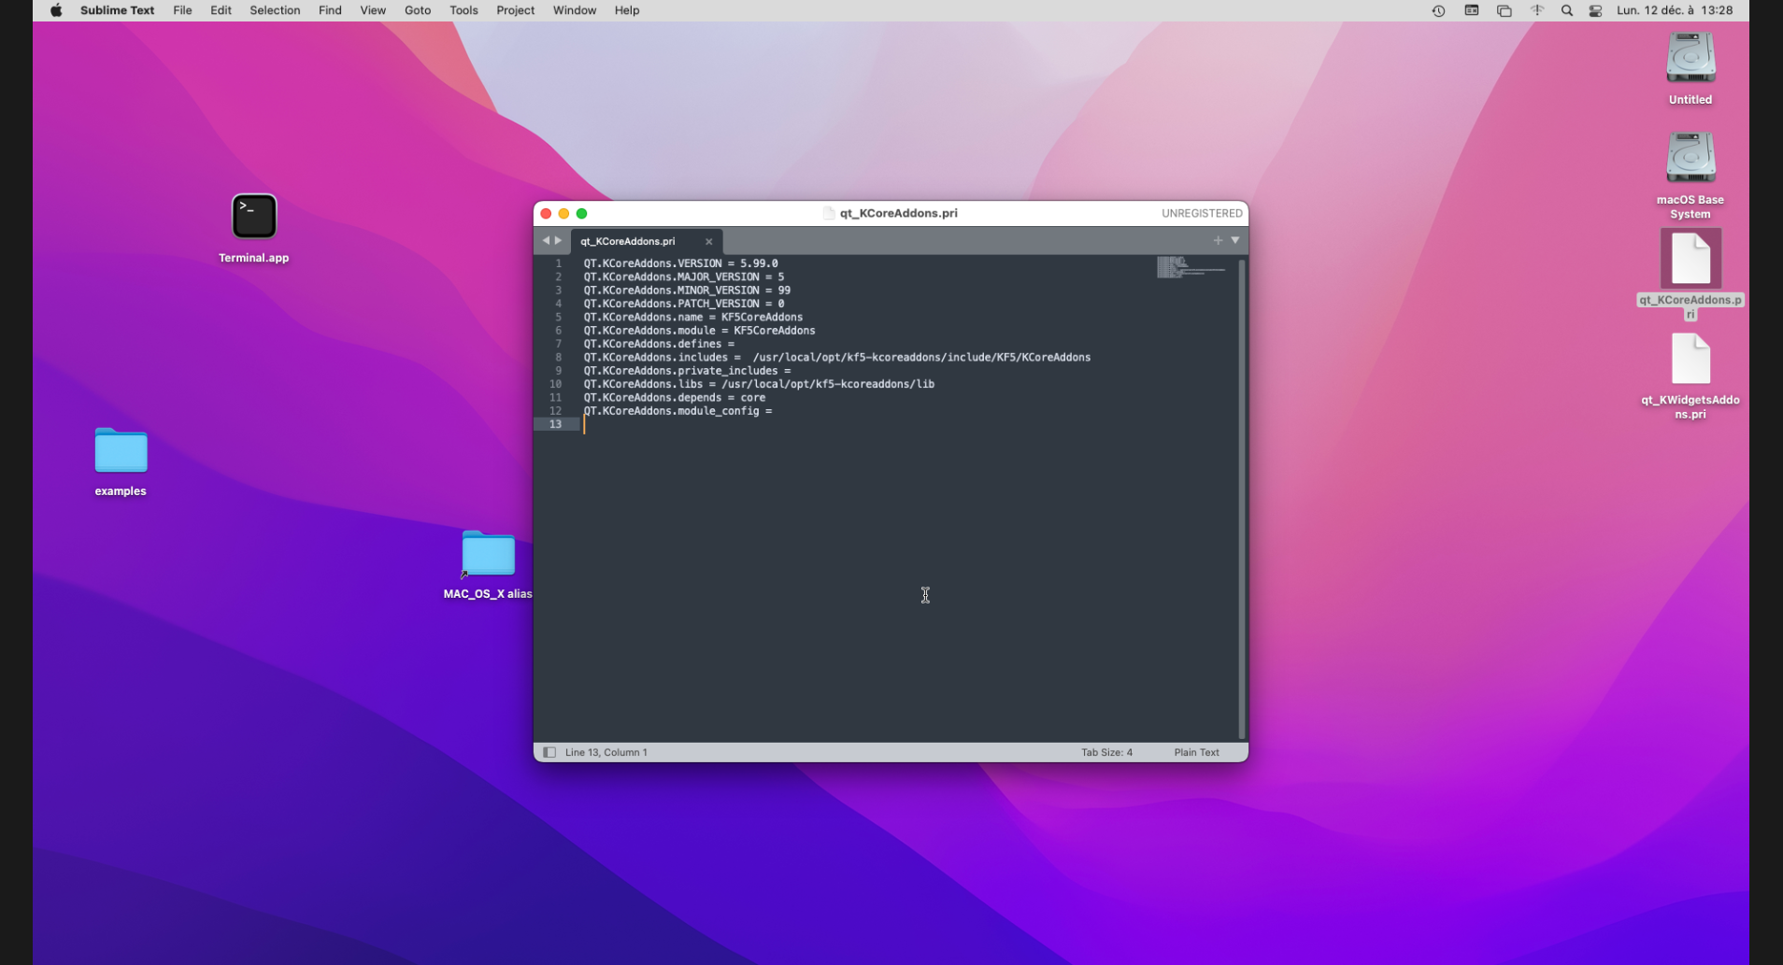This screenshot has width=1783, height=965.
Task: Click the libs path line
Action: [x=759, y=384]
